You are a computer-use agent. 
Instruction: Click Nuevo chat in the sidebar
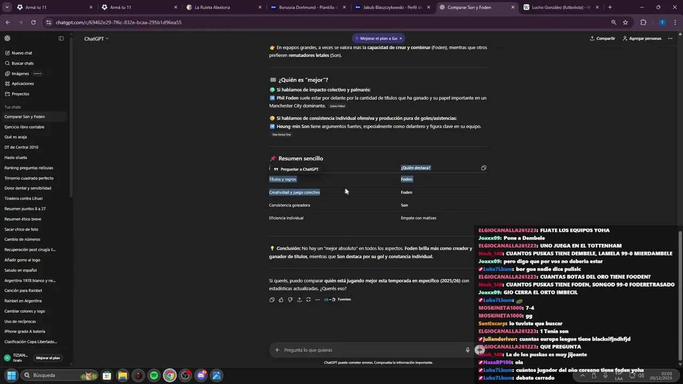coord(34,53)
